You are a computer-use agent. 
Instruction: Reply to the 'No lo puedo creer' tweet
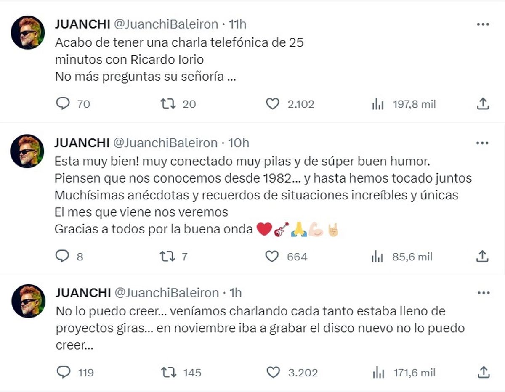pos(64,373)
